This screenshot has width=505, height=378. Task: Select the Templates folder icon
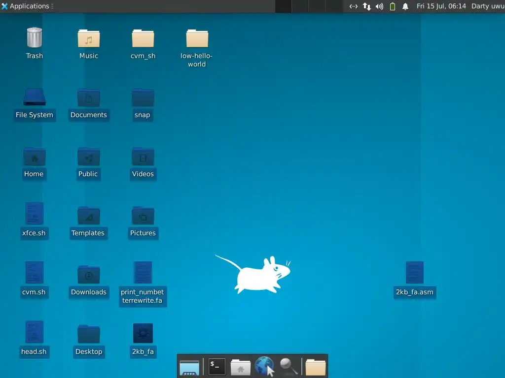tap(89, 216)
